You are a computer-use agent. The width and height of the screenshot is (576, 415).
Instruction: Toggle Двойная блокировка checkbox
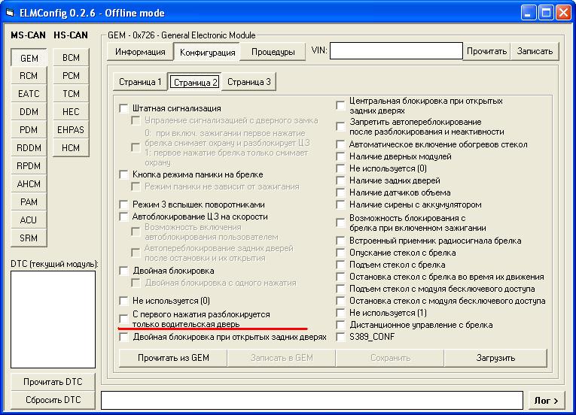123,271
